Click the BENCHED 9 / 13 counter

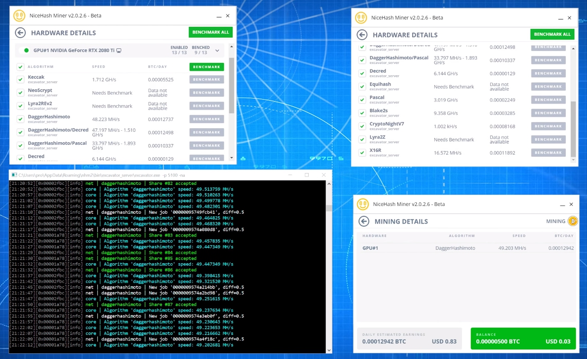[x=201, y=50]
